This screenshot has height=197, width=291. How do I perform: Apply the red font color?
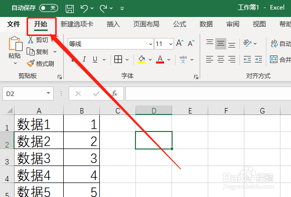[x=160, y=59]
